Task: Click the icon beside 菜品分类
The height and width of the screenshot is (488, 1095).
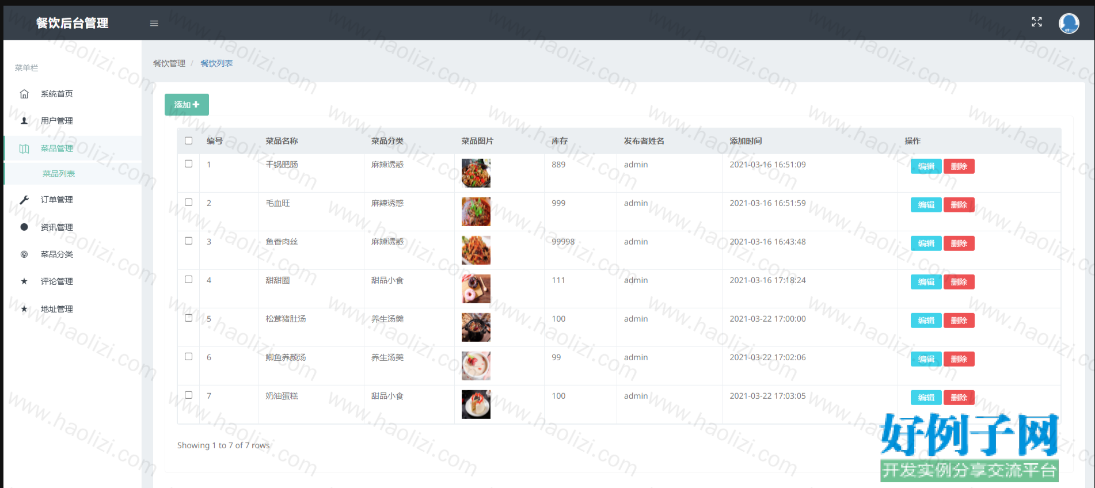Action: tap(24, 254)
